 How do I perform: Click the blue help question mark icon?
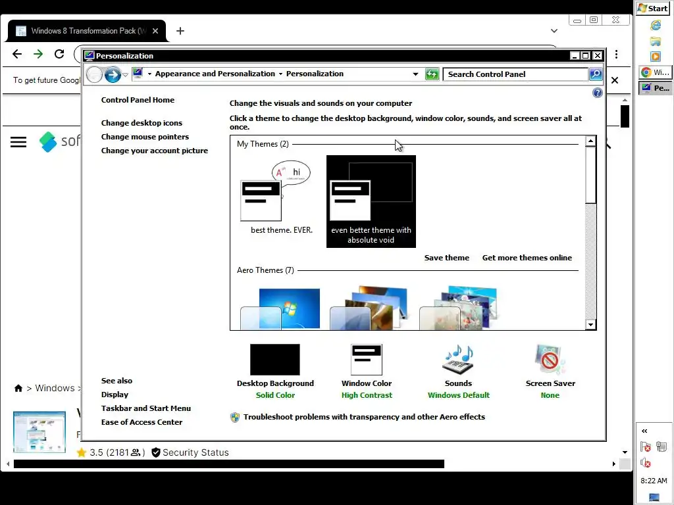pyautogui.click(x=597, y=93)
